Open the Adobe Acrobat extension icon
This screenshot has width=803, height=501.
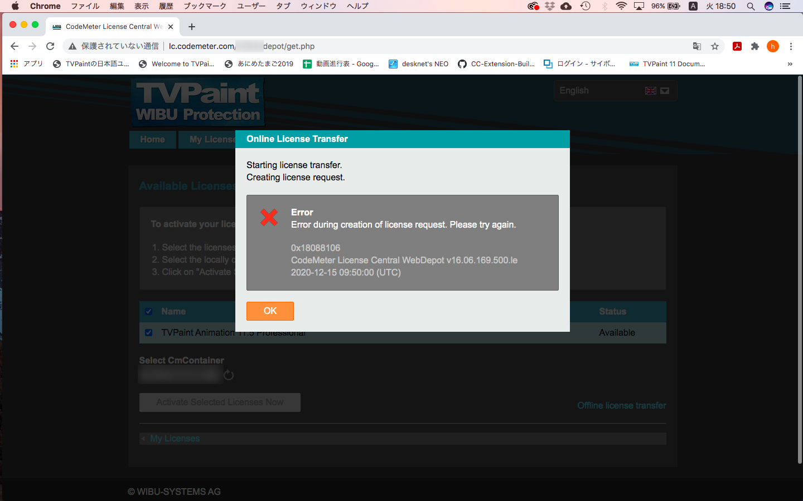point(737,46)
